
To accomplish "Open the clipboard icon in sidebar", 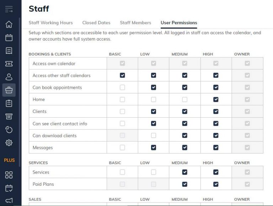I will pyautogui.click(x=9, y=103).
